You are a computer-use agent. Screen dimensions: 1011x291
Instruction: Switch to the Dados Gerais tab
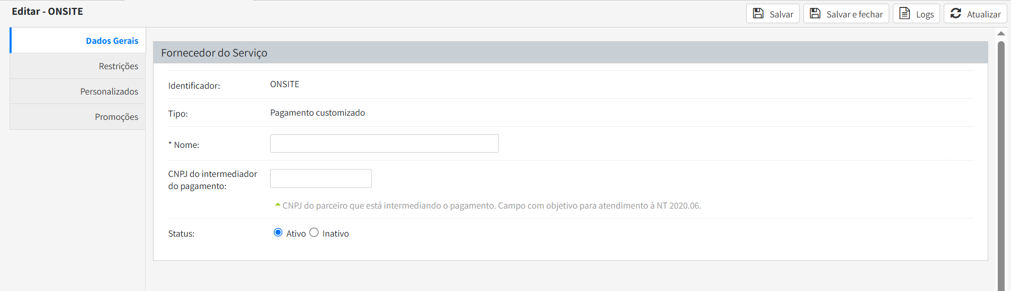(x=112, y=41)
